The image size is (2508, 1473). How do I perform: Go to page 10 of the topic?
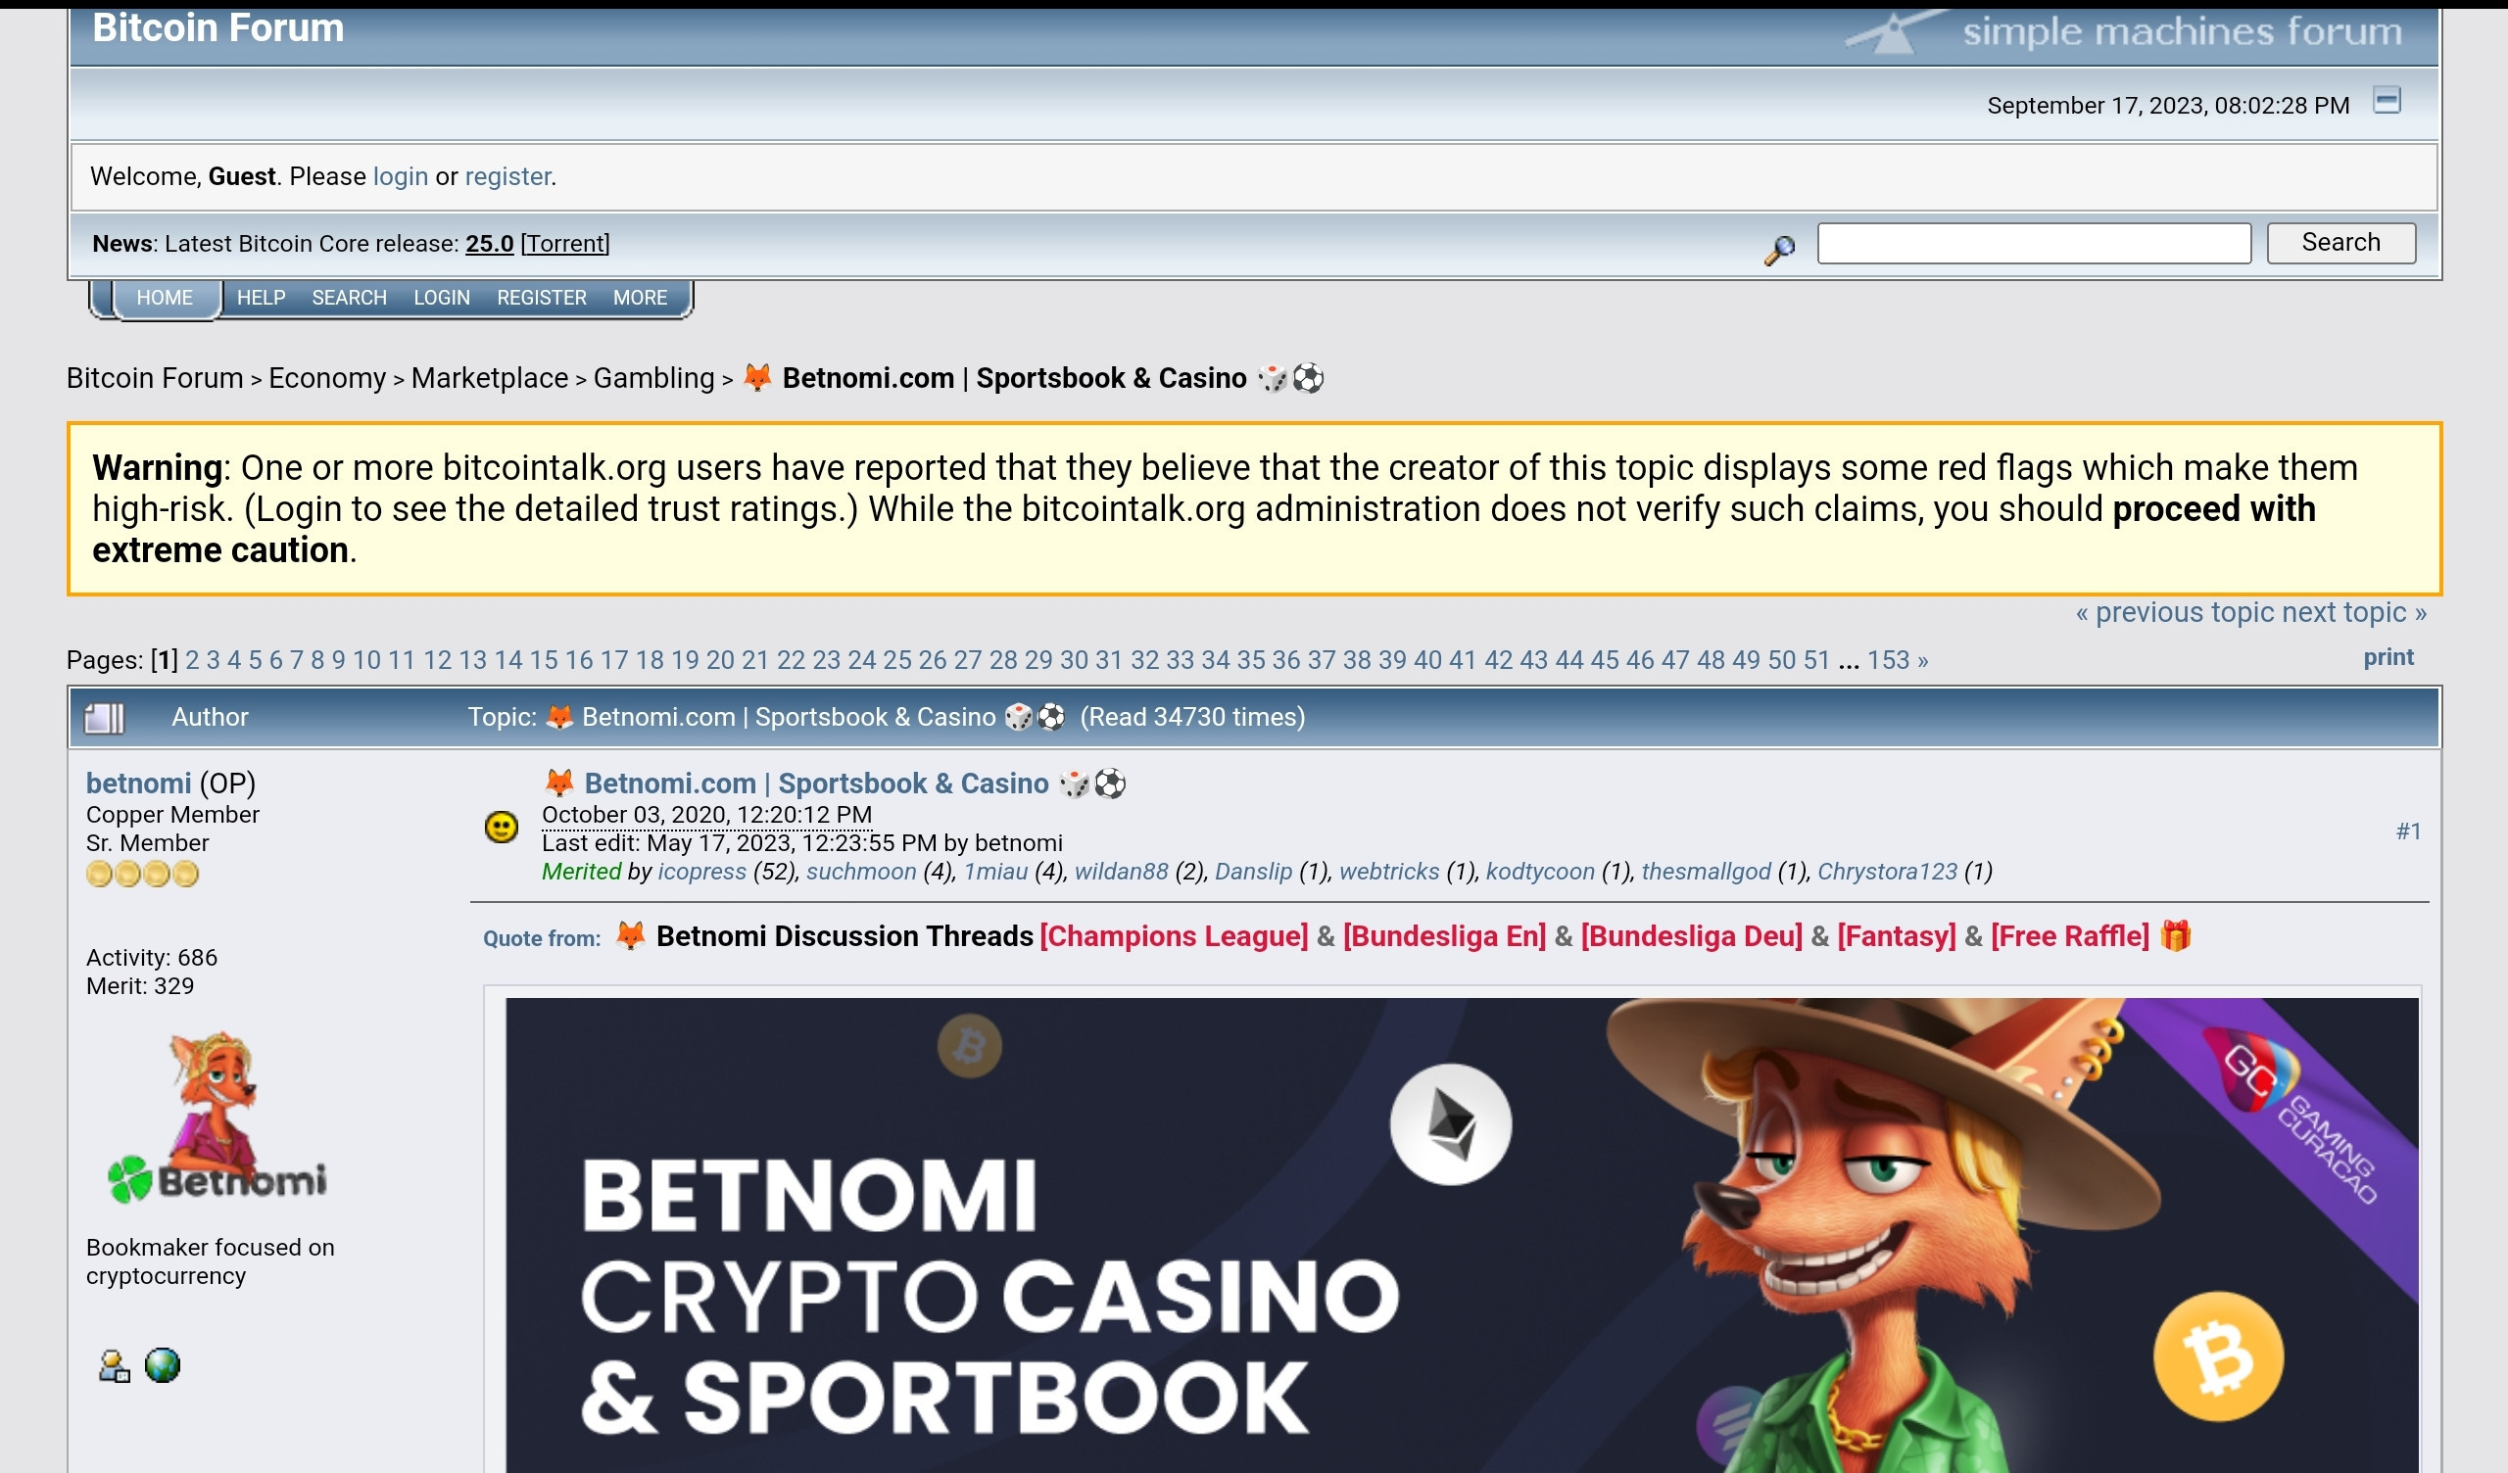366,660
